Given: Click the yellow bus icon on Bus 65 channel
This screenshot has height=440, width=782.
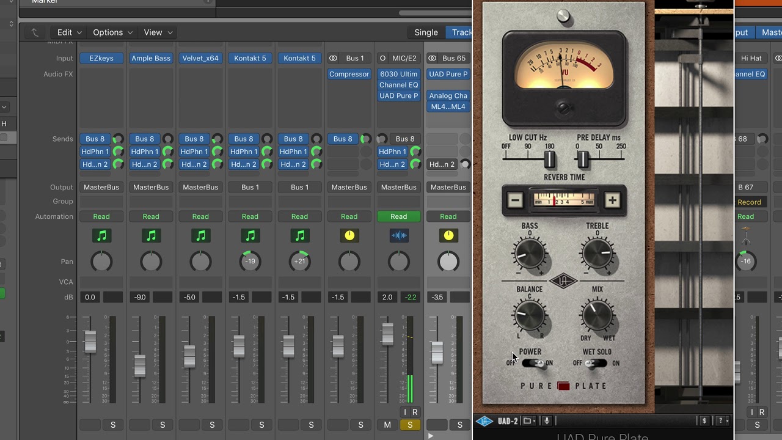Looking at the screenshot, I should (448, 235).
